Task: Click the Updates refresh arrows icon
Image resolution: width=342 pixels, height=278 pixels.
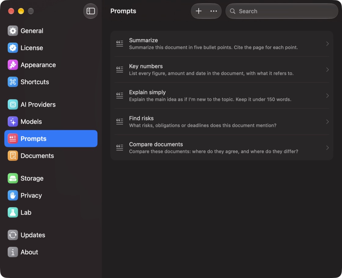Action: click(13, 235)
